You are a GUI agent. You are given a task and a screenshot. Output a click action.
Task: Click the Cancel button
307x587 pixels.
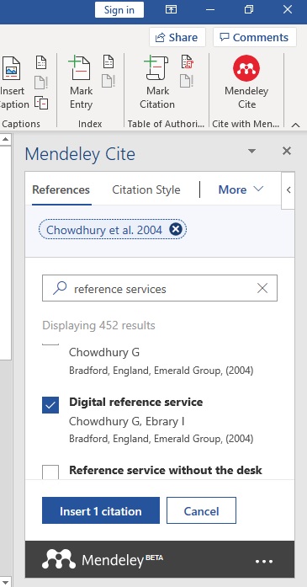[x=202, y=510]
